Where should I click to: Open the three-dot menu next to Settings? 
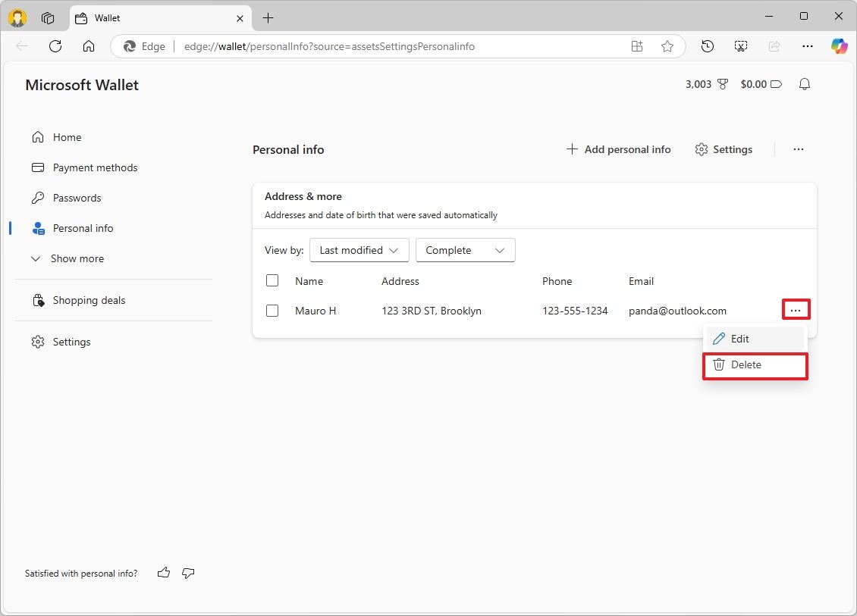pos(798,149)
